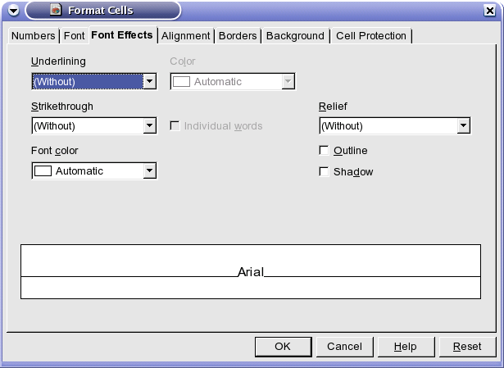Switch to the Numbers tab
The height and width of the screenshot is (368, 504).
[33, 36]
